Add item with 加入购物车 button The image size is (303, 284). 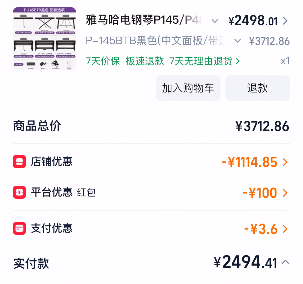pyautogui.click(x=188, y=88)
